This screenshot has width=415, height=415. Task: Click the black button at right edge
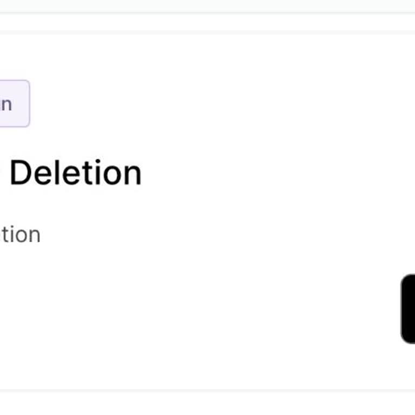(x=409, y=309)
